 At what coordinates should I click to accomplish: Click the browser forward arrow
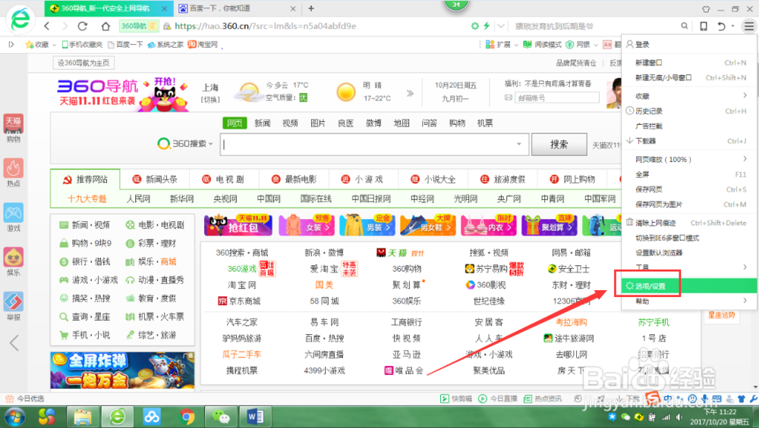[x=65, y=26]
